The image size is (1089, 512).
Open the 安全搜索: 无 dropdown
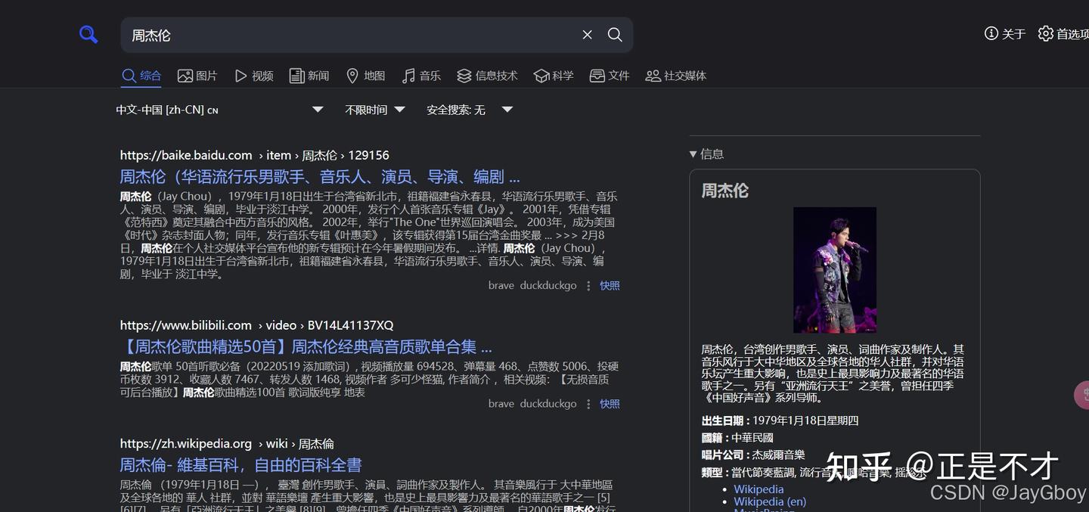[x=470, y=110]
